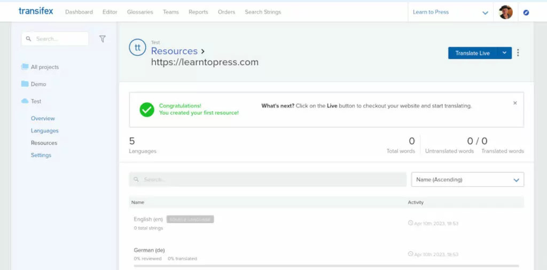The width and height of the screenshot is (547, 270).
Task: Click the https://learntopress.com resource title
Action: click(x=205, y=62)
